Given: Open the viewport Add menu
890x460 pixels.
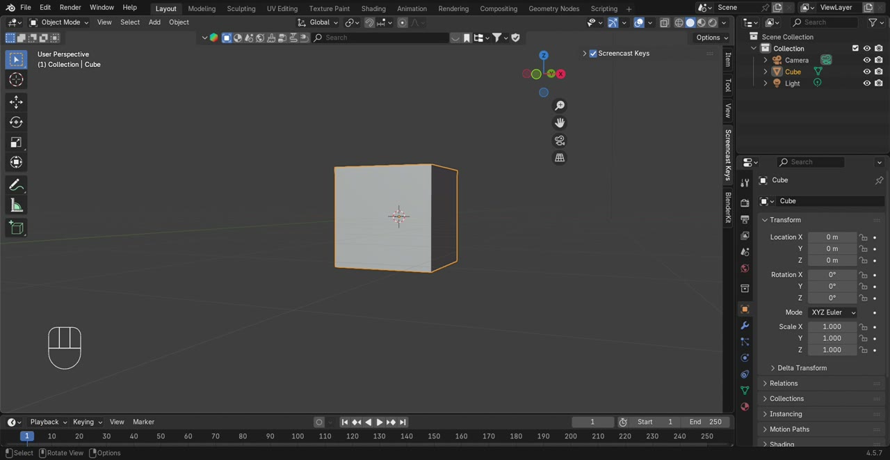Looking at the screenshot, I should 154,22.
